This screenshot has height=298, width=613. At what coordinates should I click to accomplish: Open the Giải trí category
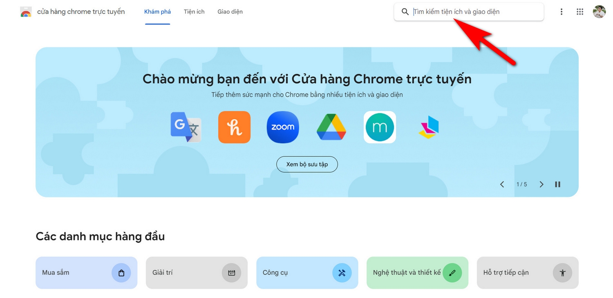coord(197,273)
